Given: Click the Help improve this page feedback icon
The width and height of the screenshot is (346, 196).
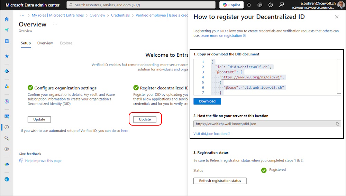Looking at the screenshot, I should 21,160.
